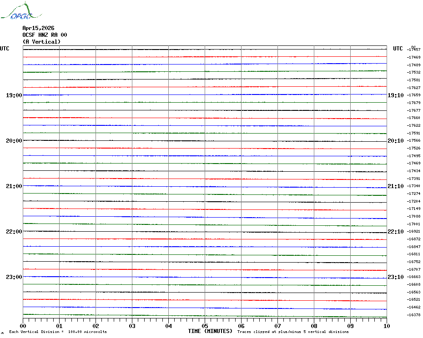Click the '(A Vertical)' label

click(x=41, y=41)
